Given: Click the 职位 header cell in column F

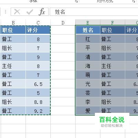Looking at the screenshot, I should [112, 30].
